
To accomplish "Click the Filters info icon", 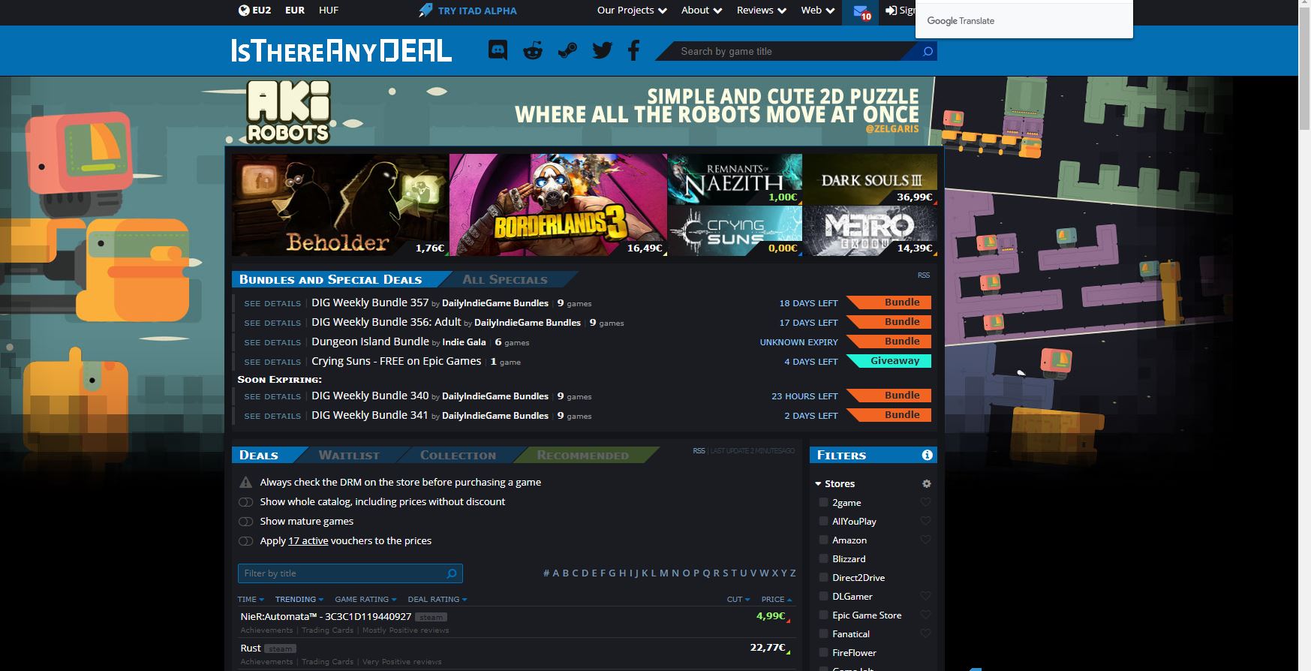I will (927, 455).
